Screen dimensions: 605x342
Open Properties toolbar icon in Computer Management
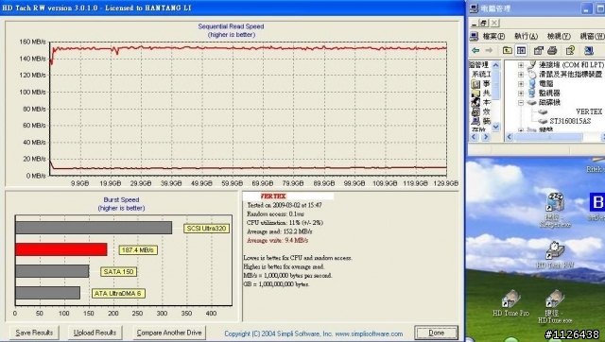[538, 50]
